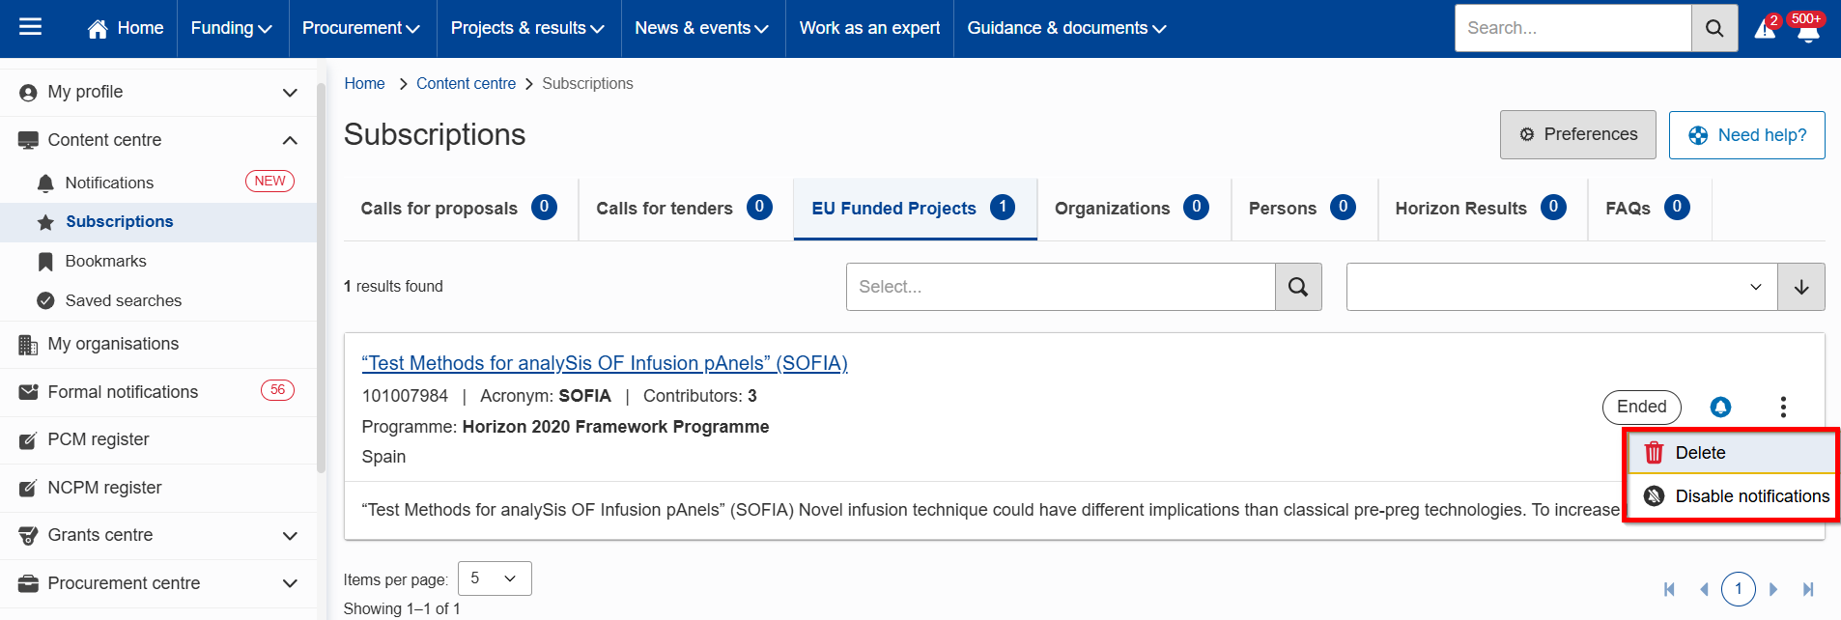Viewport: 1841px width, 620px height.
Task: Open Guidance & documents dropdown
Action: 1066,28
